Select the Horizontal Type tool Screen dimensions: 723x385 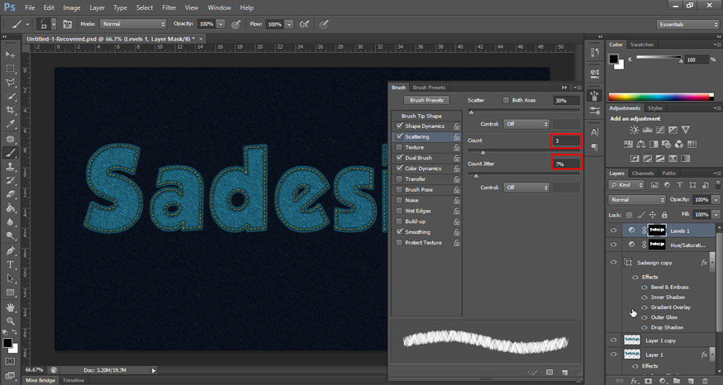click(x=10, y=264)
